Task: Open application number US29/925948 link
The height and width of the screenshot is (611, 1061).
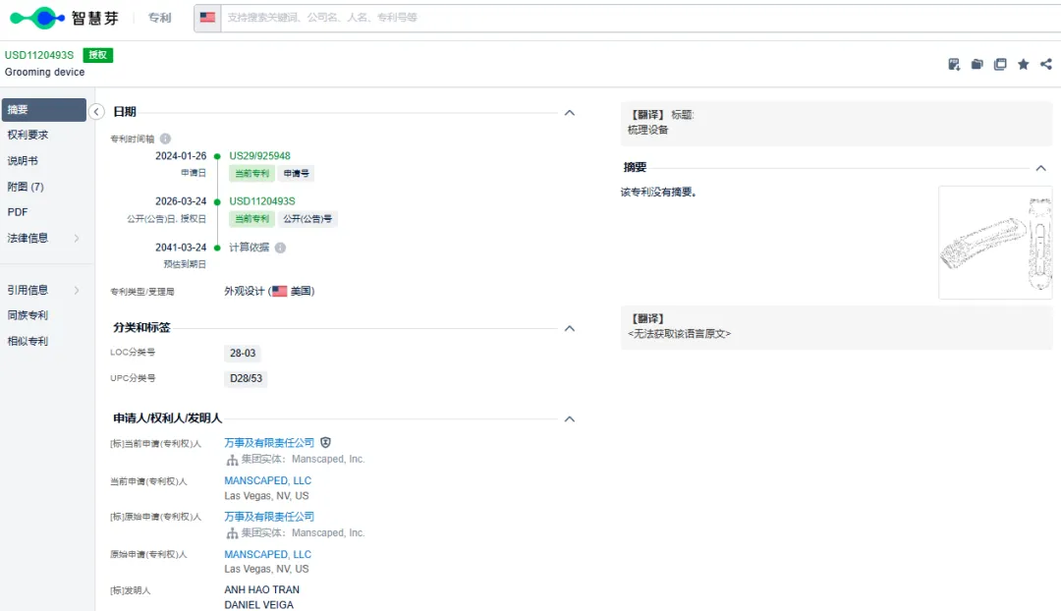Action: click(259, 155)
